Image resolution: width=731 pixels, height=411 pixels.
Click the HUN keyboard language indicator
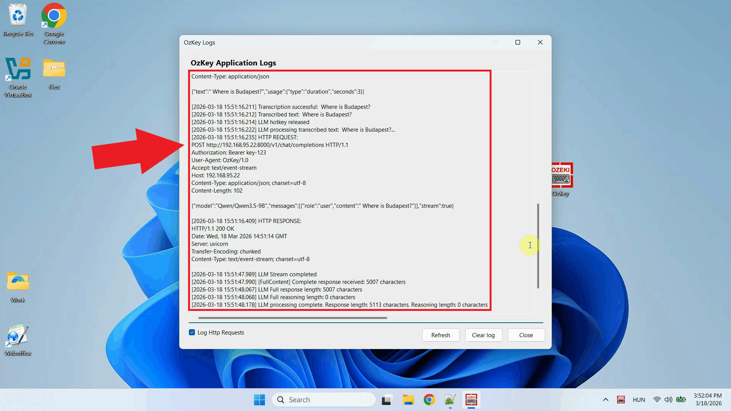pyautogui.click(x=638, y=400)
